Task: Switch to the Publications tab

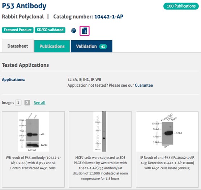Action: pos(52,46)
